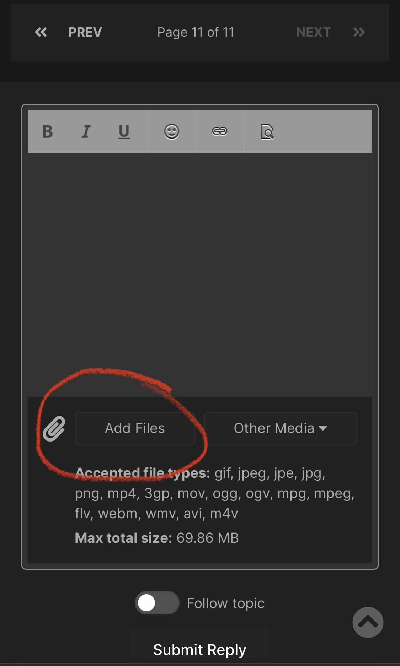
Task: Insert a link using the chain icon
Action: 220,131
